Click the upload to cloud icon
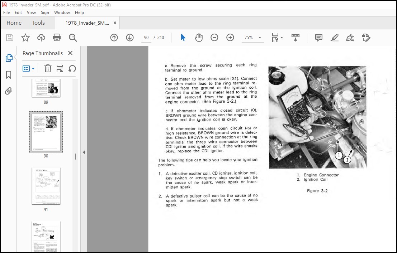The width and height of the screenshot is (397, 253). (41, 38)
